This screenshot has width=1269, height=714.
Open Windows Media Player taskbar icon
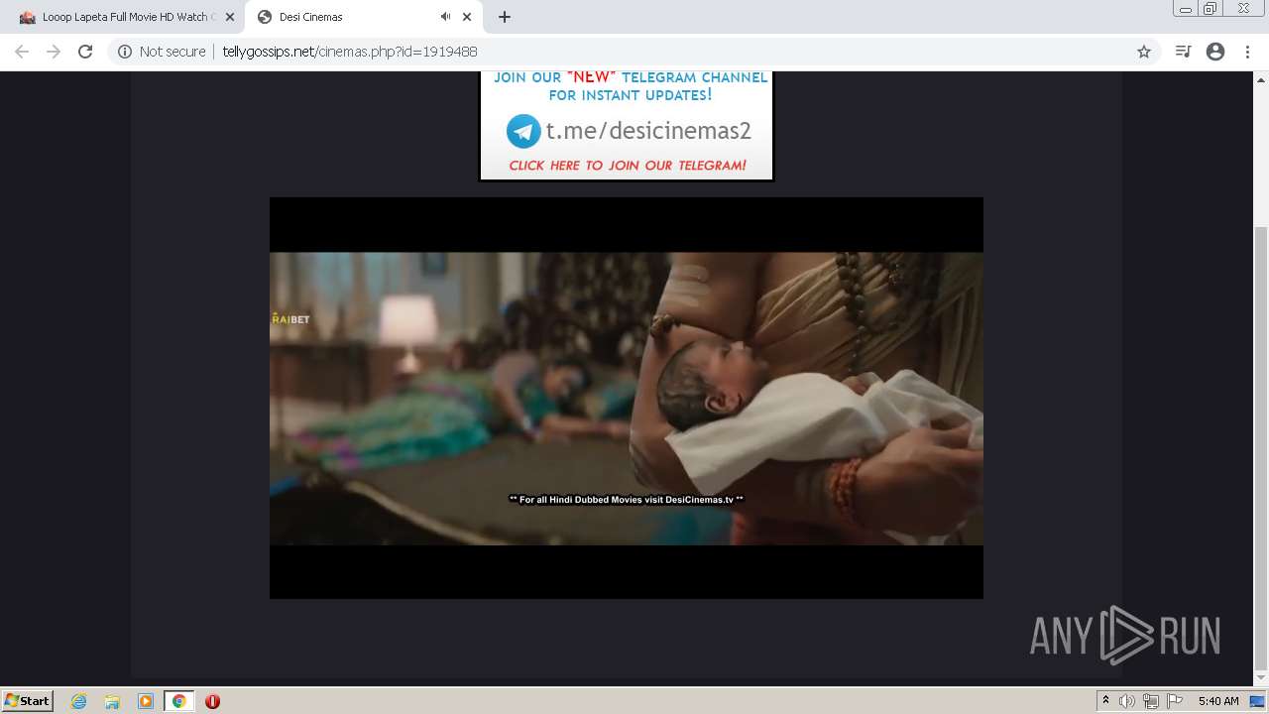tap(146, 701)
